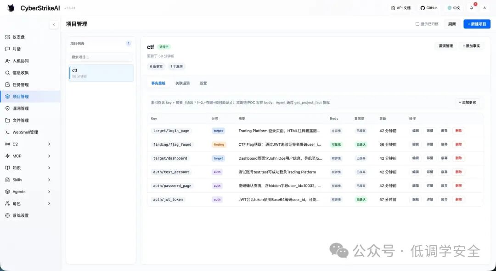Image resolution: width=496 pixels, height=271 pixels.
Task: Open the API 文档 document icon
Action: point(393,8)
